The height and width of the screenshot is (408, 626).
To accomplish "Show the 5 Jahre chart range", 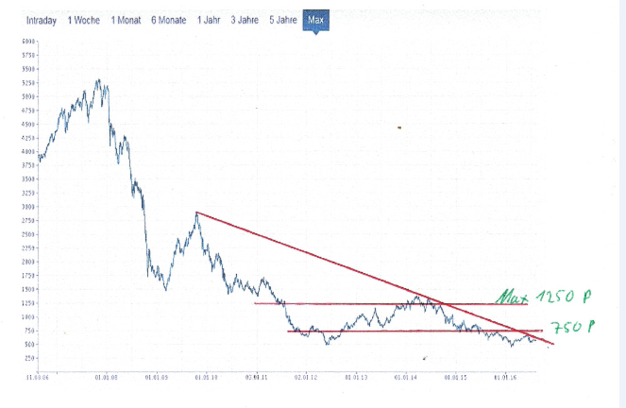I will (283, 21).
